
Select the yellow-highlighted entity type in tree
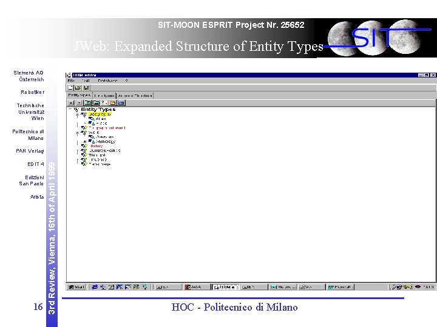[x=100, y=114]
